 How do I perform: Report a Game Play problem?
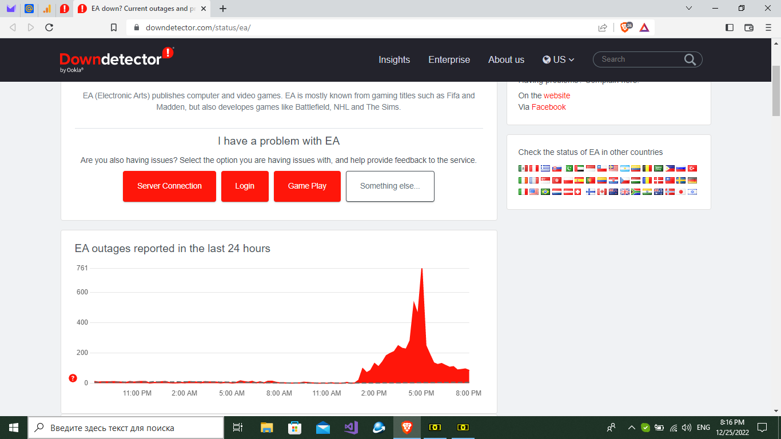[307, 186]
